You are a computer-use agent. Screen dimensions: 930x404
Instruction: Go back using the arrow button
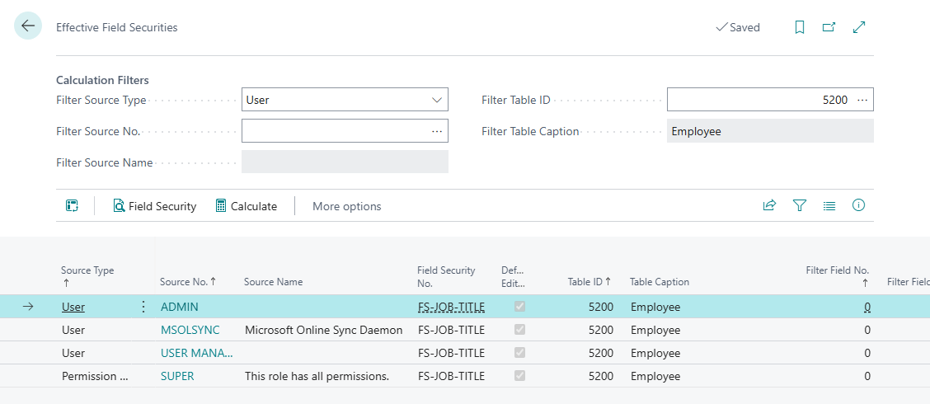click(28, 26)
